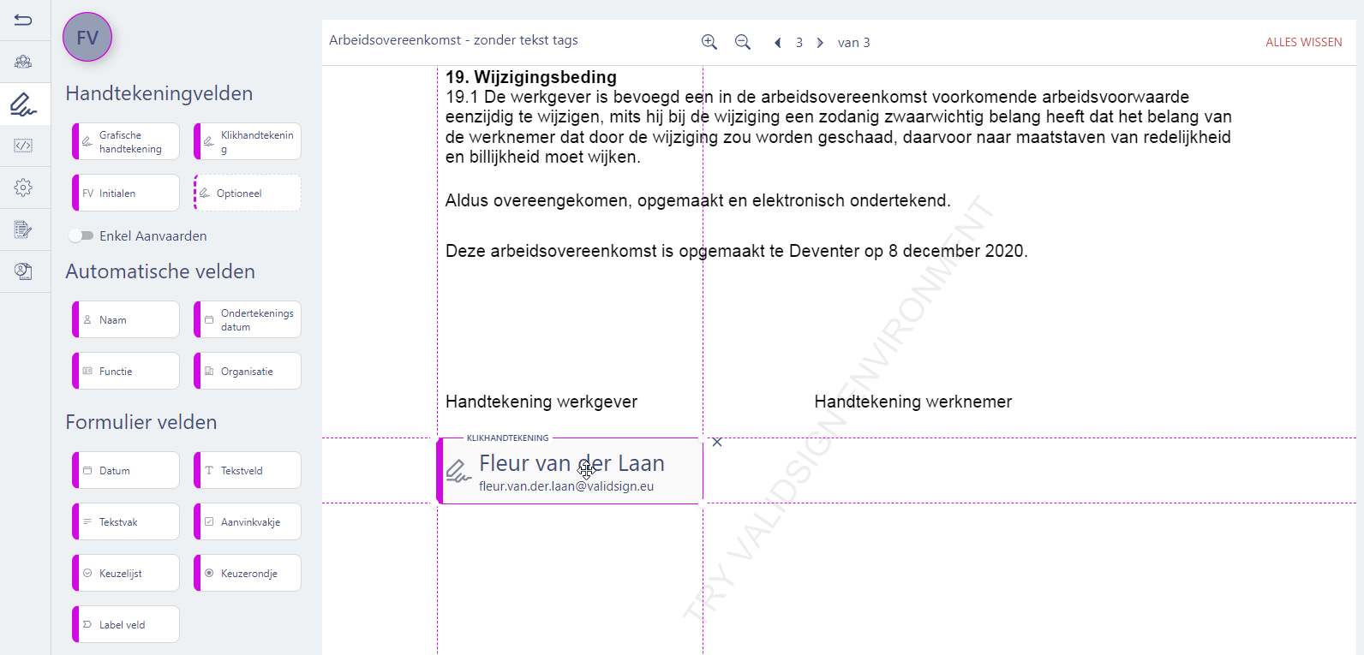Select Optioneel signature field

coord(248,193)
